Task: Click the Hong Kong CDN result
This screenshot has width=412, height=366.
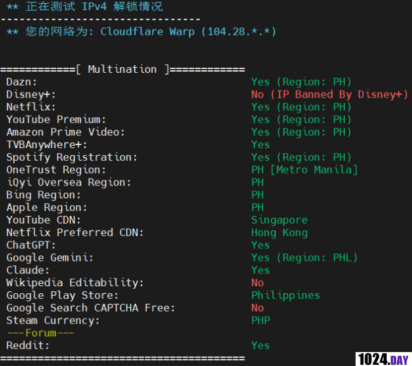Action: (x=279, y=232)
